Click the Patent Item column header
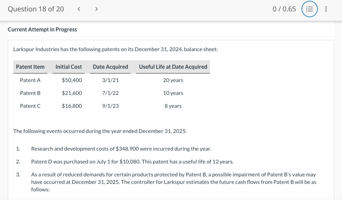 (x=30, y=67)
